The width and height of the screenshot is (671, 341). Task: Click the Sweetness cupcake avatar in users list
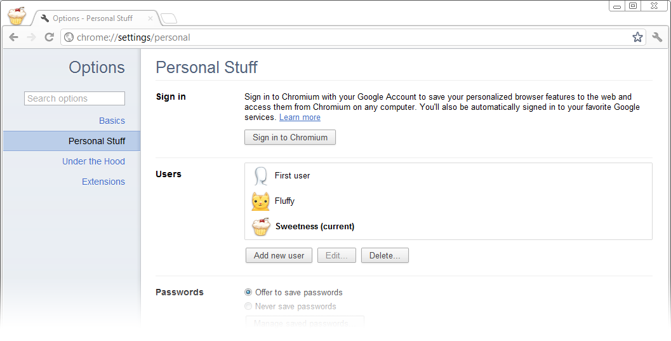[x=261, y=227]
